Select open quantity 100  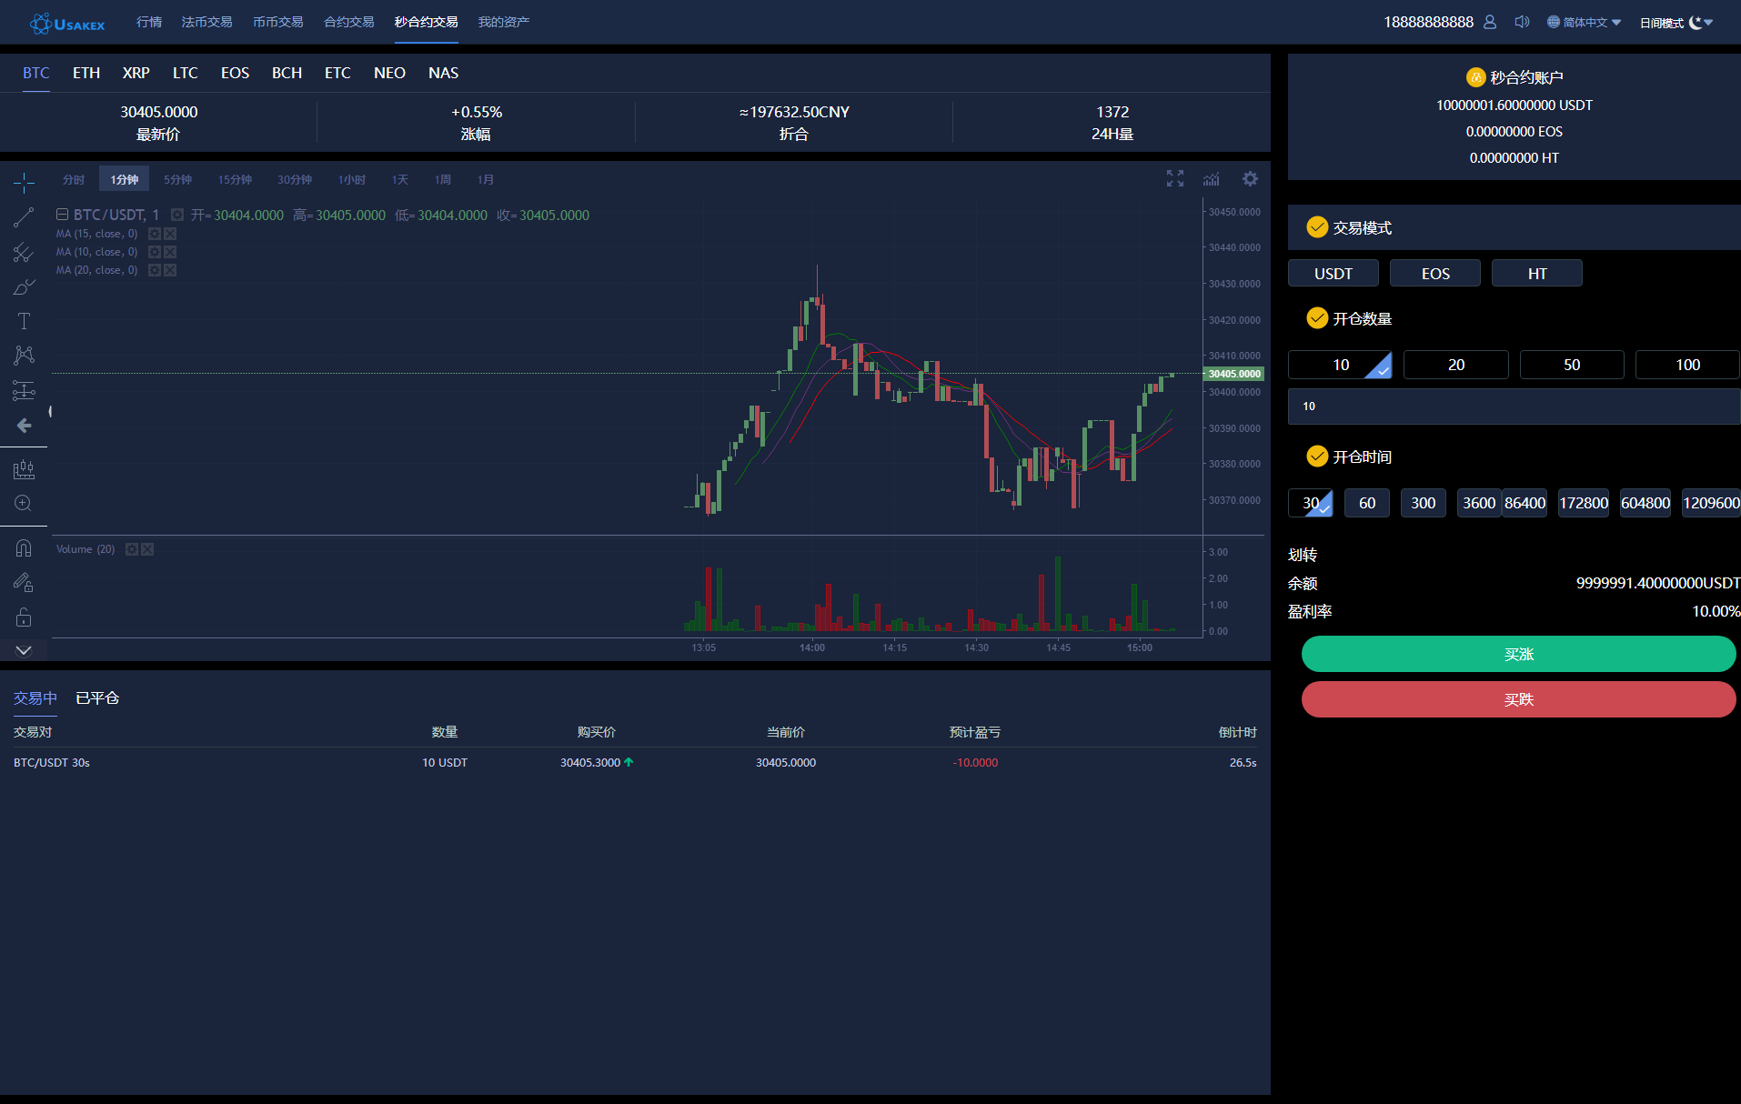pos(1688,365)
